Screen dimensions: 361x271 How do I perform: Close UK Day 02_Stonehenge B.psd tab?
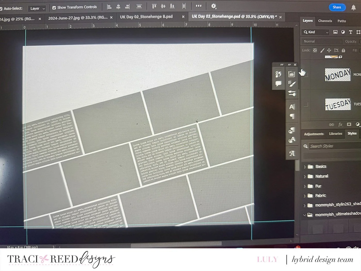tap(183, 17)
